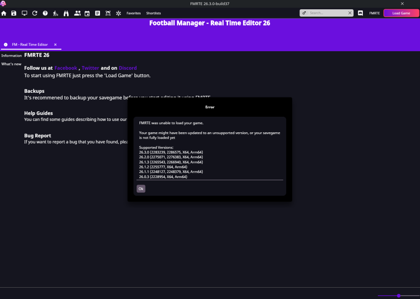Open the Facebook link
The image size is (420, 299).
pos(66,68)
